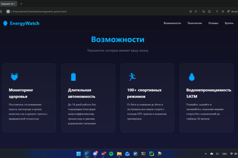Click the battery autonomy icon
238x158 pixels.
[x=74, y=77]
